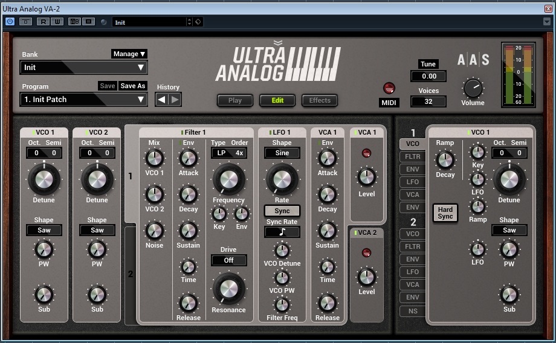Click the Read automation R button
The height and width of the screenshot is (343, 556).
click(x=44, y=22)
